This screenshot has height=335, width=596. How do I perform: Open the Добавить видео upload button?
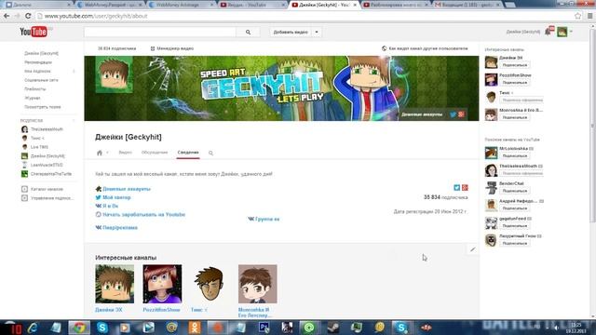(x=291, y=33)
